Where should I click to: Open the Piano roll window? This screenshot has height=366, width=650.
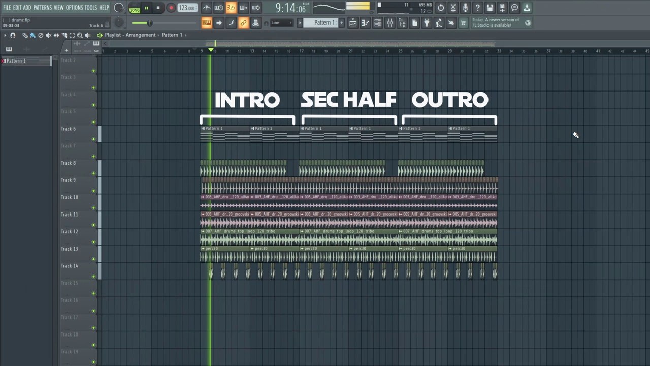[x=365, y=23]
